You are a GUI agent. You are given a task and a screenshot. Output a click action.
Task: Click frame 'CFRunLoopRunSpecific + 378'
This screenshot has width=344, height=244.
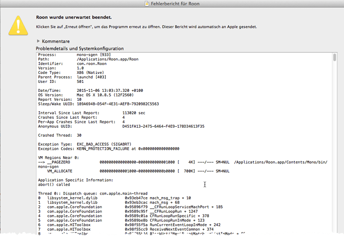[x=179, y=216]
